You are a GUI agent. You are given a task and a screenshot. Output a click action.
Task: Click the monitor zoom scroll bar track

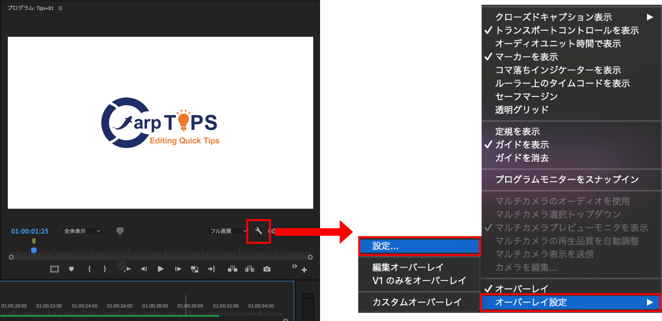(x=161, y=257)
